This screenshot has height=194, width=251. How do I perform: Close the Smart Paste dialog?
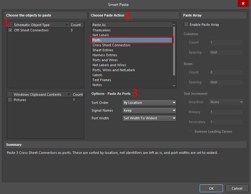click(x=243, y=4)
